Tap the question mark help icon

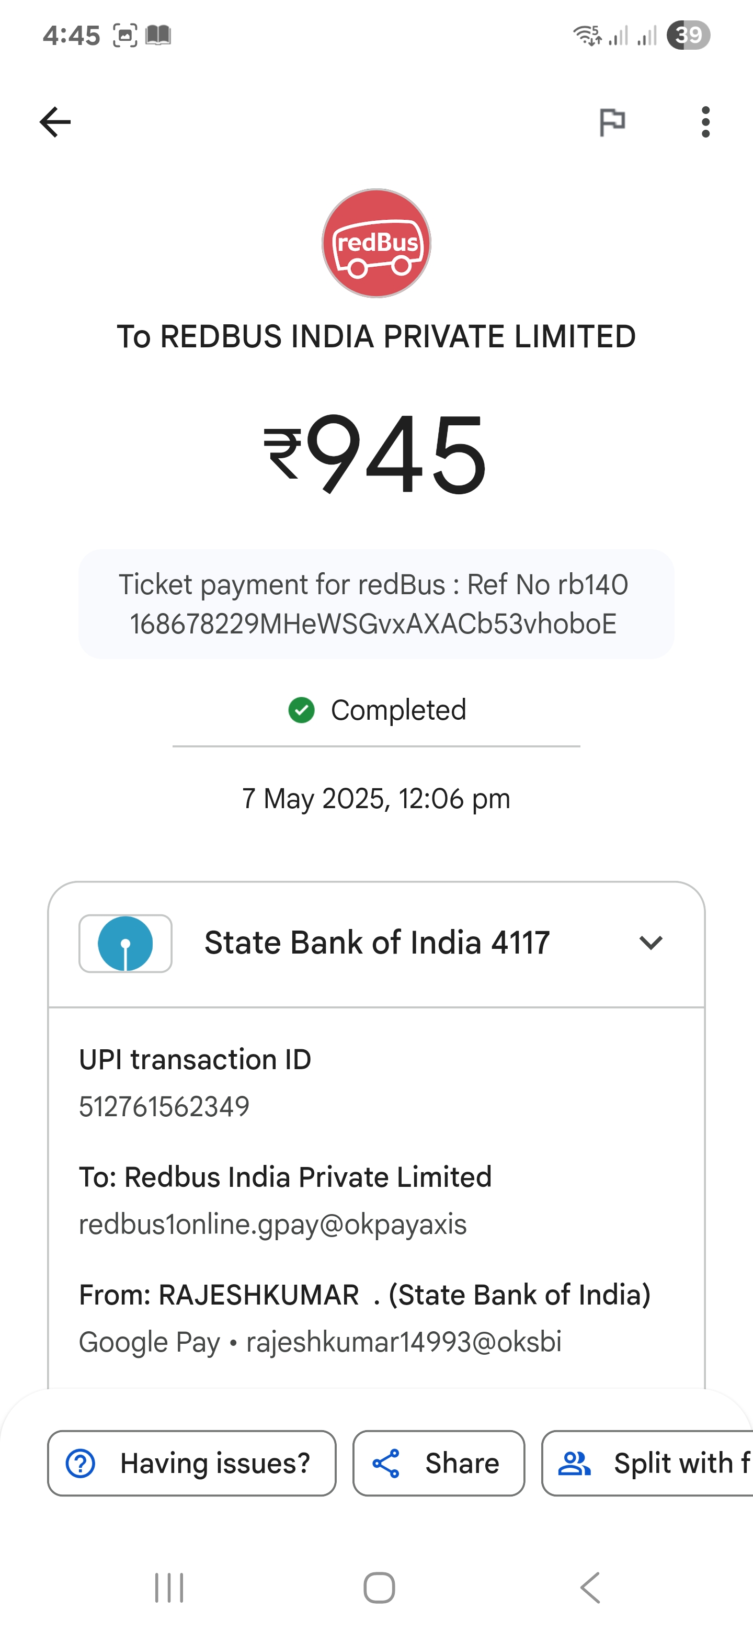click(81, 1463)
